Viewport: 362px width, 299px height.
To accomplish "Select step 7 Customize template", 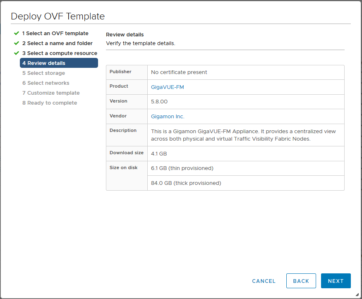I will pos(51,93).
